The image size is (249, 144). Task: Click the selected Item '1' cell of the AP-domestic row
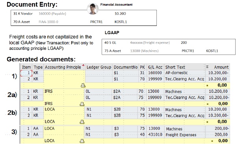26,73
